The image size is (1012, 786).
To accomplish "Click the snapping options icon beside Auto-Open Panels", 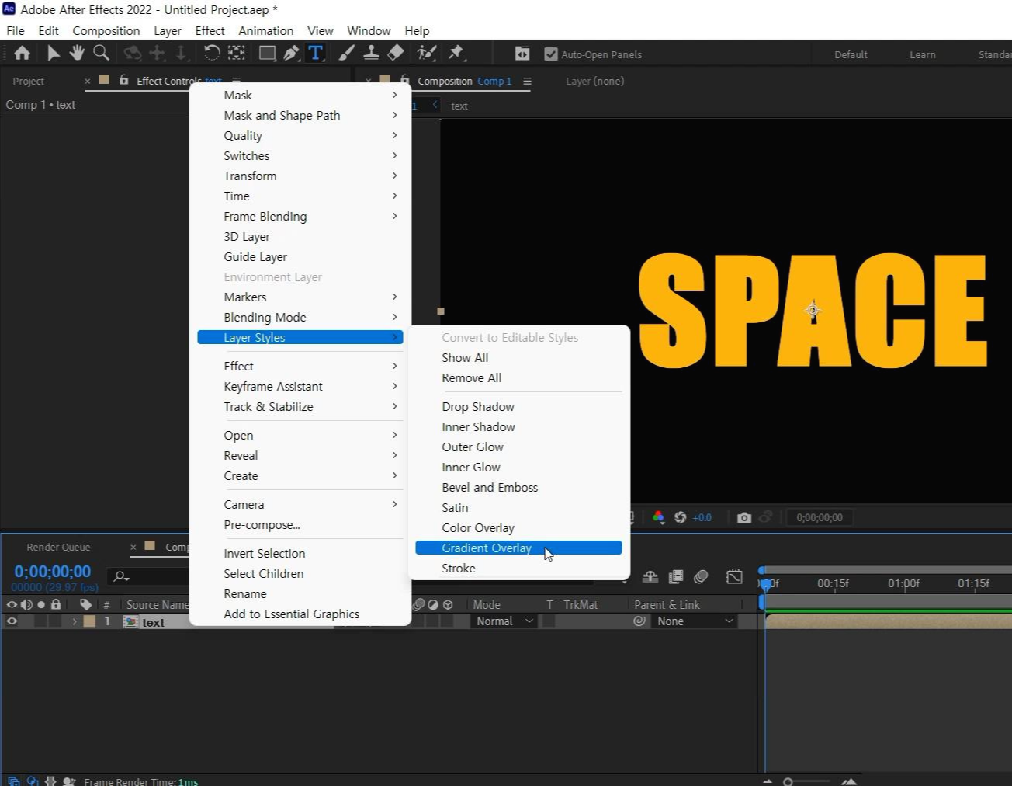I will click(522, 54).
